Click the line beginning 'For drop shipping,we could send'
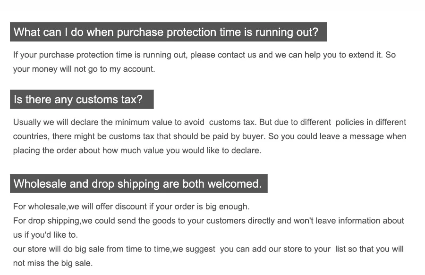Viewport: 425px width, 275px height. [x=208, y=221]
